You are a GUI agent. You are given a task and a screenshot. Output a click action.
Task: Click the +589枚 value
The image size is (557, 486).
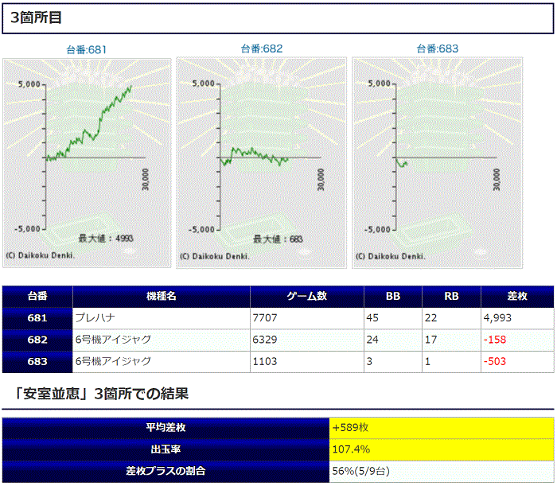coord(442,428)
